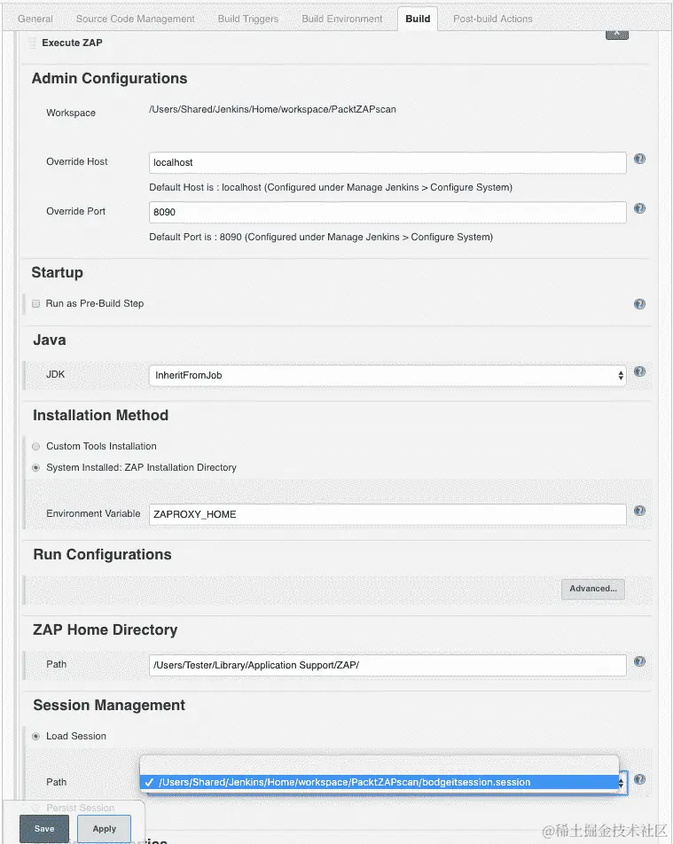Edit the Override Port field
Screen dimensions: 673x844
(387, 212)
